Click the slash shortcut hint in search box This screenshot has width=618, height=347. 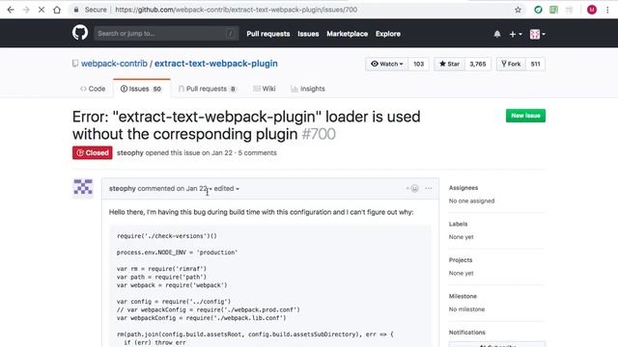(230, 34)
